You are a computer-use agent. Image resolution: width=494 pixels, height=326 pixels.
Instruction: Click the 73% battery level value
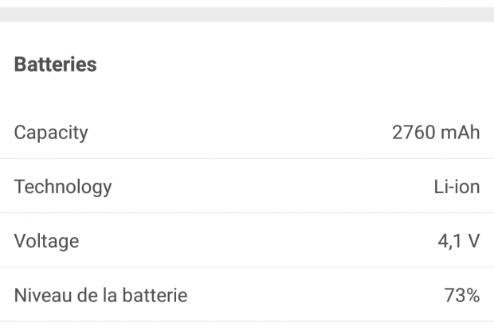(x=462, y=297)
